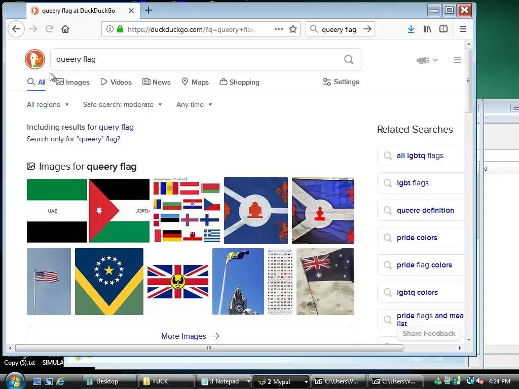Open the browser hamburger menu

click(463, 29)
